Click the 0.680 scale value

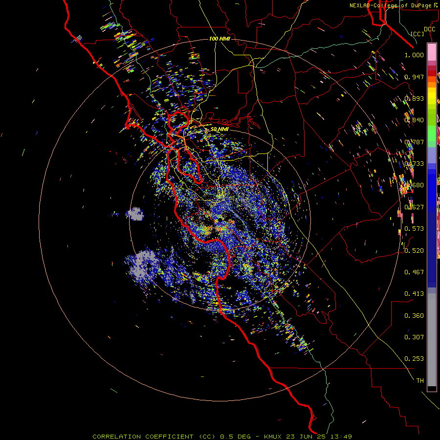click(x=414, y=185)
